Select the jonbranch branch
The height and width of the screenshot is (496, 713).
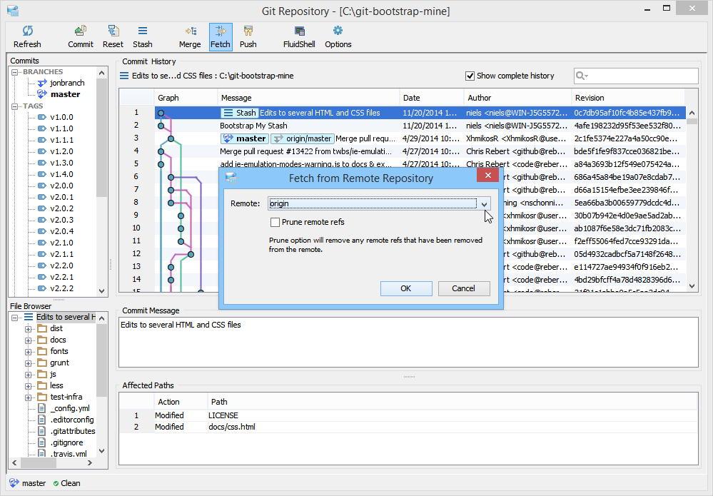tap(67, 83)
